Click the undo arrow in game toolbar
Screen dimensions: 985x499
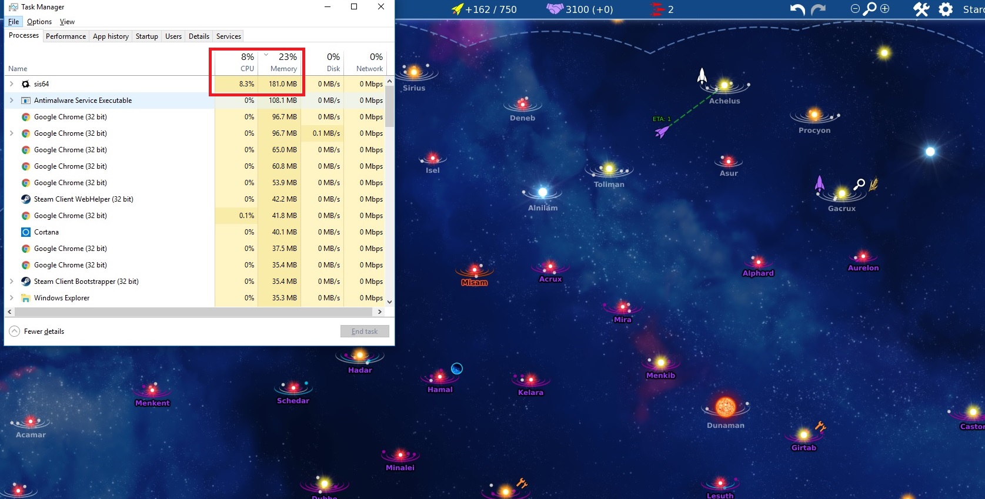[x=797, y=9]
